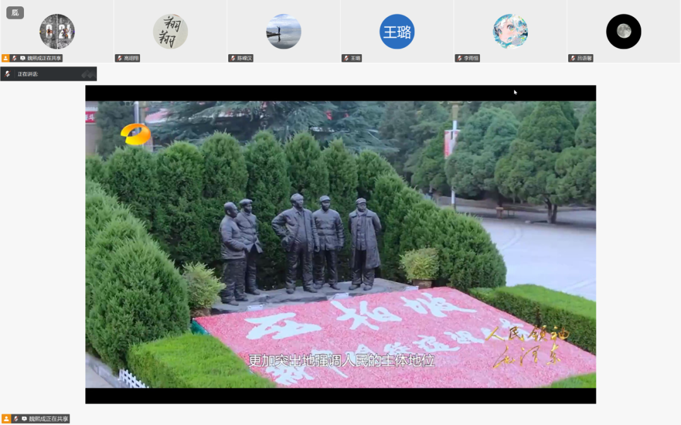
Task: Click the 李雨恒 name label
Action: [x=471, y=58]
